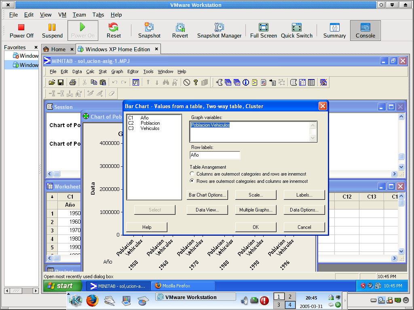This screenshot has height=310, width=414.
Task: Click the Help button in Bar Chart dialog
Action: (147, 227)
